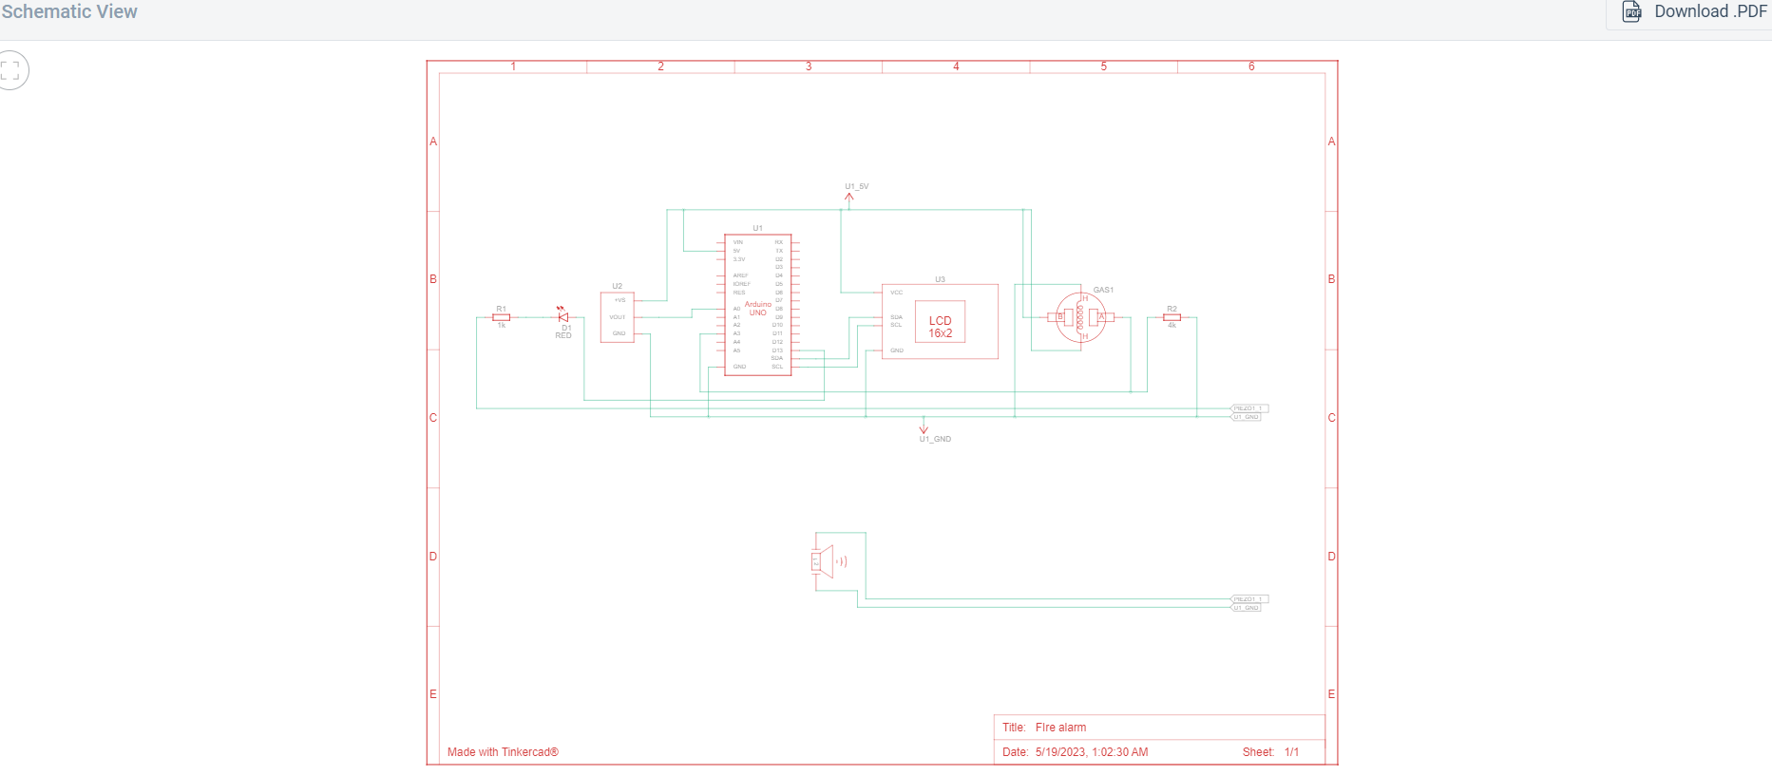The image size is (1772, 776).
Task: Toggle the fullscreen expand icon
Action: click(x=10, y=70)
